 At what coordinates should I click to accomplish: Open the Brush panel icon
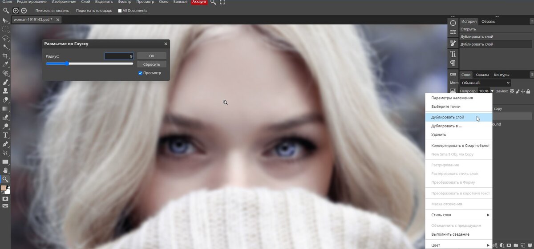453,43
